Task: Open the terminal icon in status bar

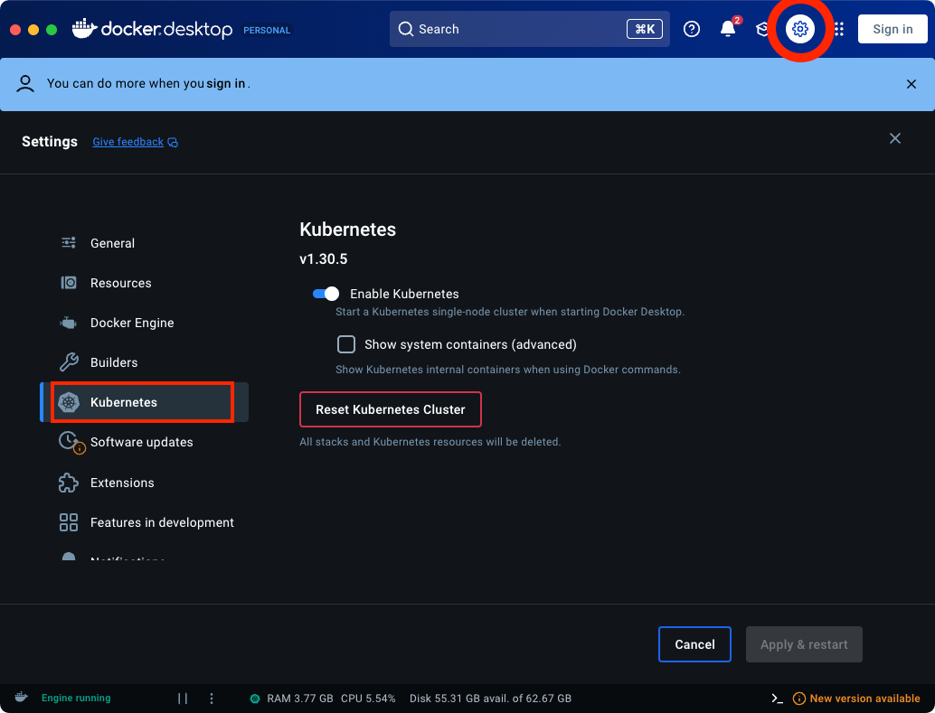Action: pos(777,699)
